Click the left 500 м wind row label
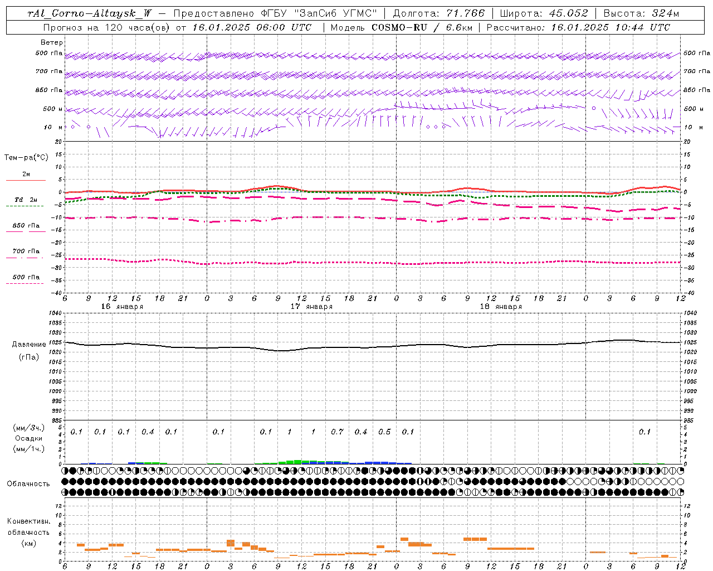 click(x=53, y=109)
